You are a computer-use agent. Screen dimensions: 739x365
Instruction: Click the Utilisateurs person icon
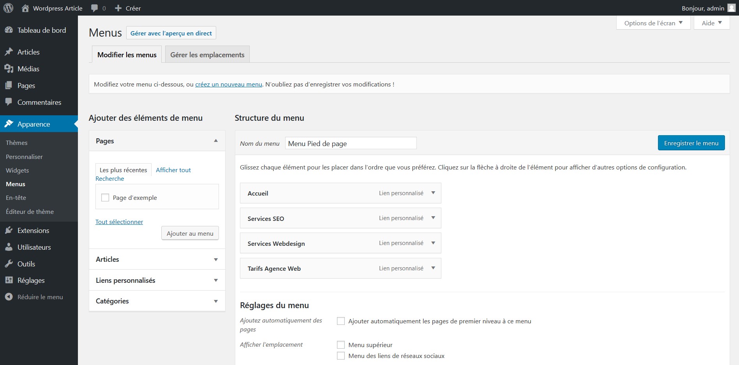pyautogui.click(x=9, y=247)
